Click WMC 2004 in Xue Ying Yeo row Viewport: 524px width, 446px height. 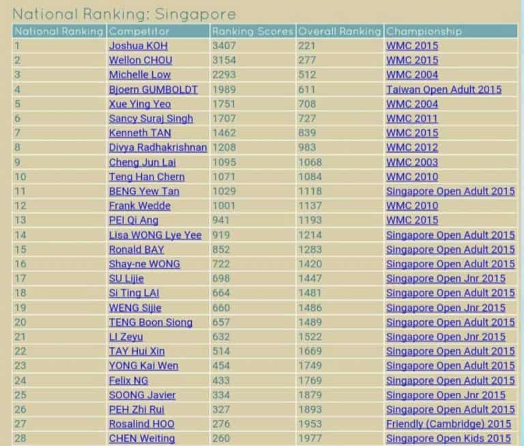(x=411, y=104)
